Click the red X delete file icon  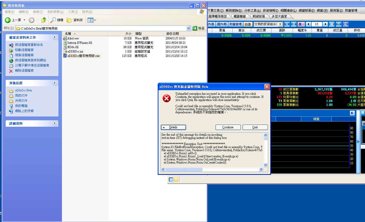11,71
